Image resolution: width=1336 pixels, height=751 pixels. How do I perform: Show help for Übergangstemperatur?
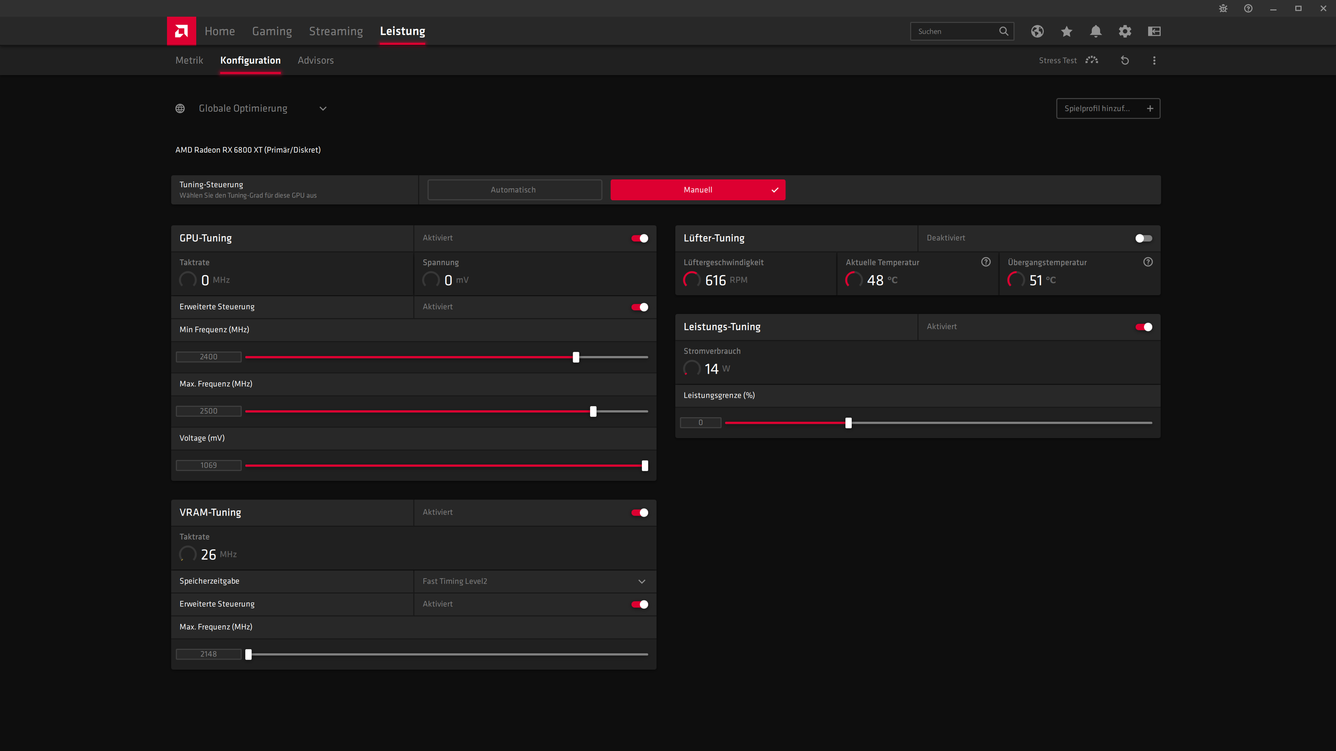click(x=1148, y=262)
